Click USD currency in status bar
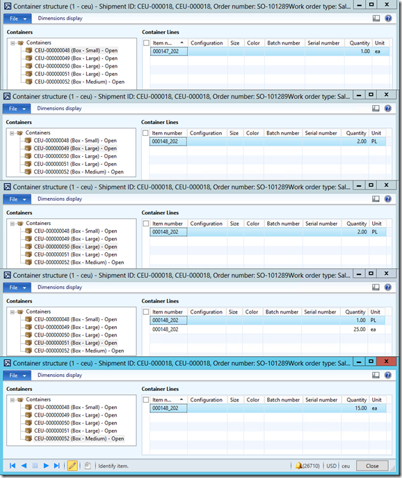The image size is (402, 478). (331, 465)
